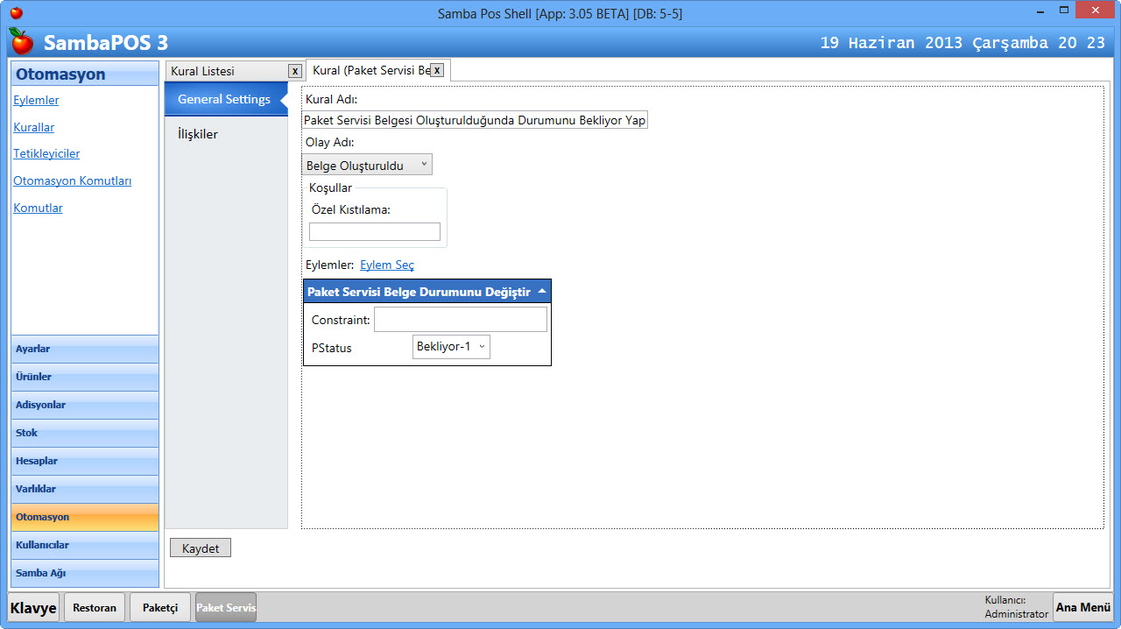1121x629 pixels.
Task: Open the Klavye on-screen keyboard
Action: click(x=34, y=607)
